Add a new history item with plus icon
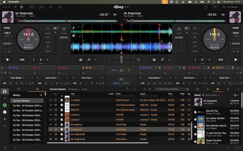Image resolution: width=243 pixels, height=151 pixels. point(41,95)
